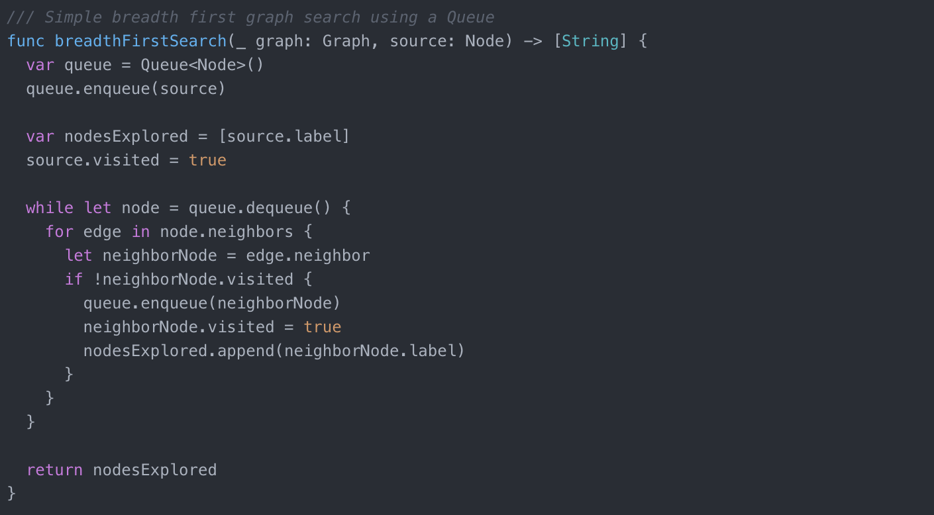934x515 pixels.
Task: Click the nodesExplored variable declaration
Action: click(x=126, y=136)
